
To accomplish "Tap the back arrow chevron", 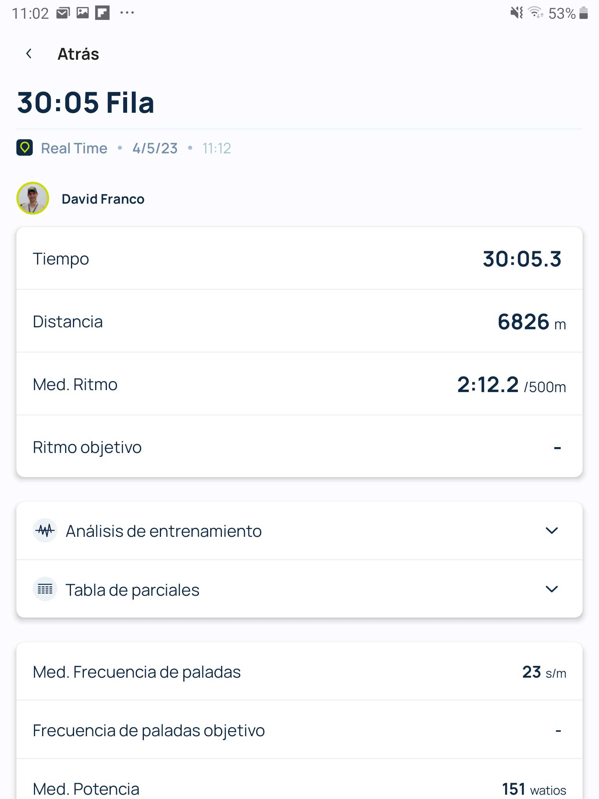I will click(28, 54).
